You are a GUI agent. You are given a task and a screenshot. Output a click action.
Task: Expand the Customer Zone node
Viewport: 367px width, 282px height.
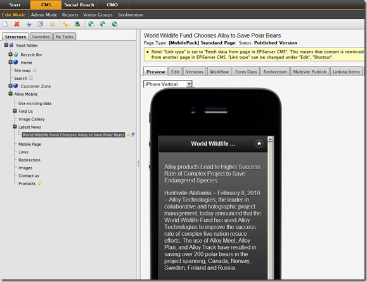11,86
